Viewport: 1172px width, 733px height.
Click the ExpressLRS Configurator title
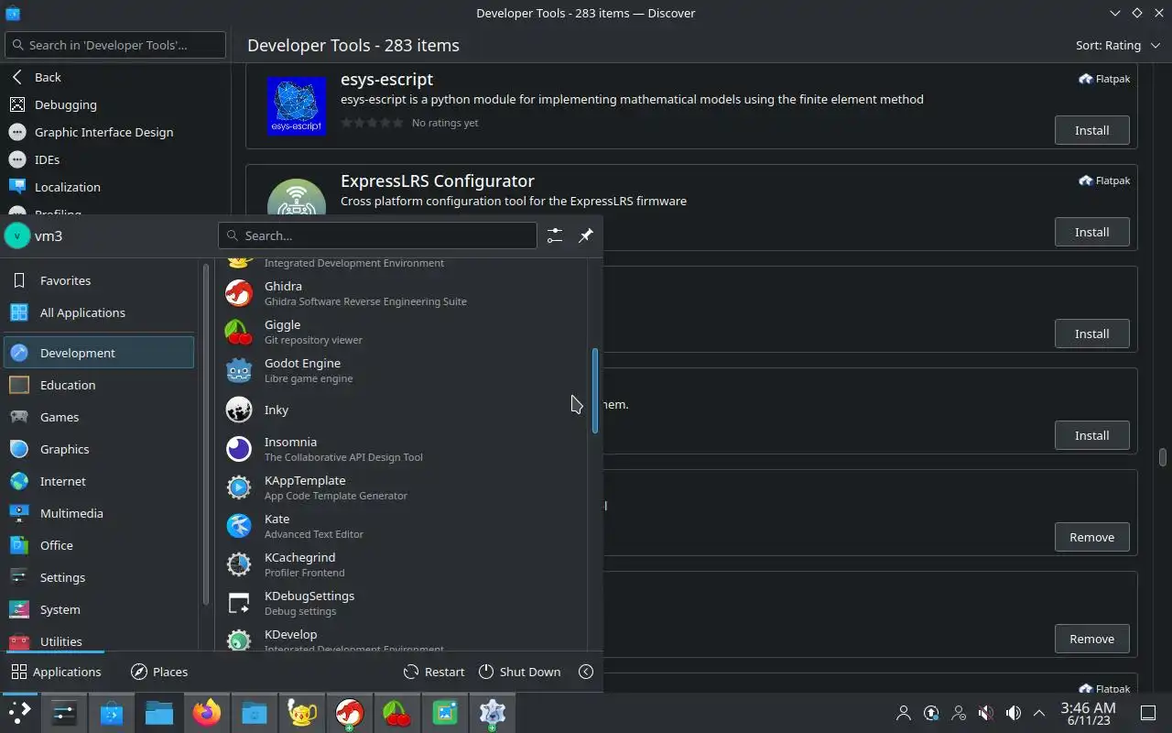(438, 181)
